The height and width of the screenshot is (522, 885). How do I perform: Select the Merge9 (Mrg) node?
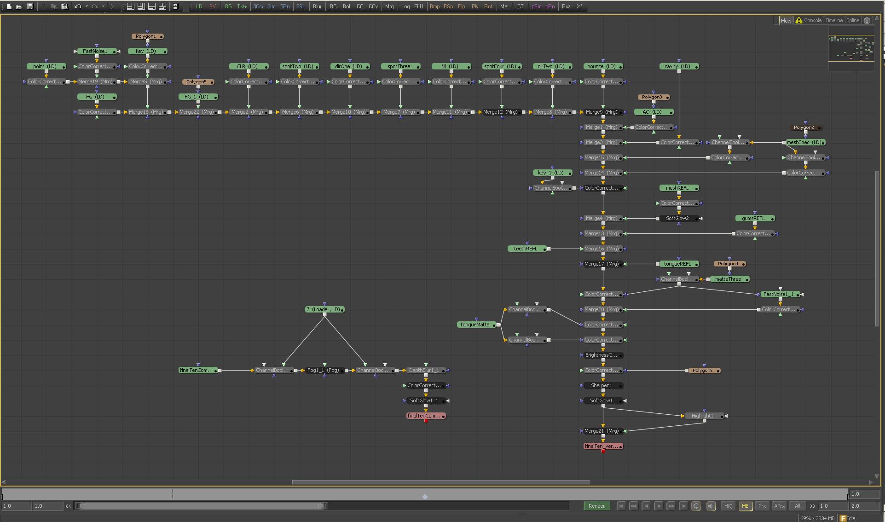click(x=603, y=112)
